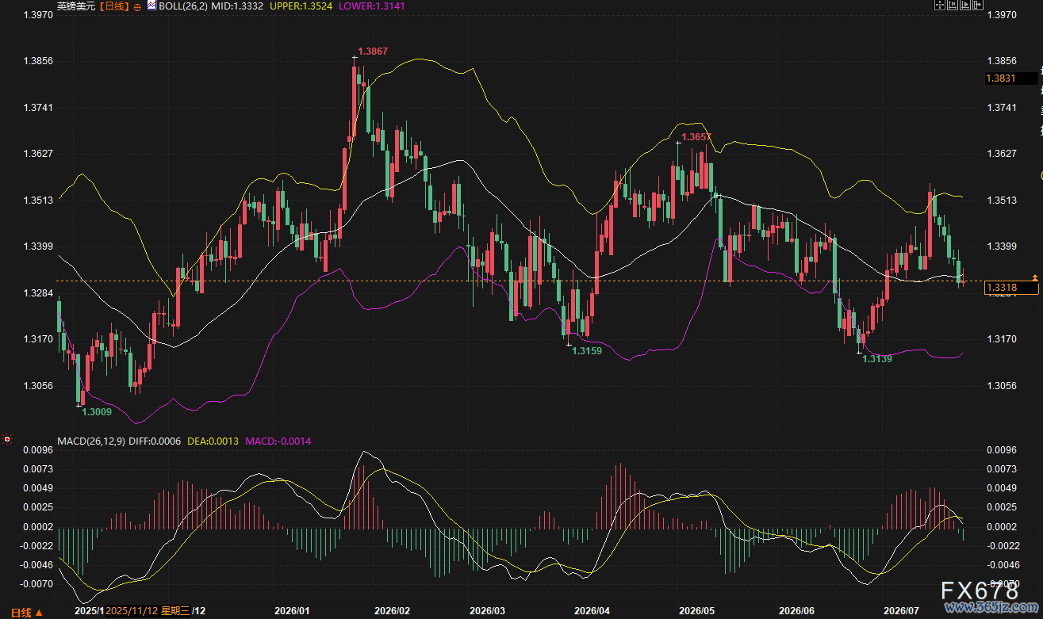
Task: Click the BOLL indicator chart icon
Action: click(x=151, y=6)
